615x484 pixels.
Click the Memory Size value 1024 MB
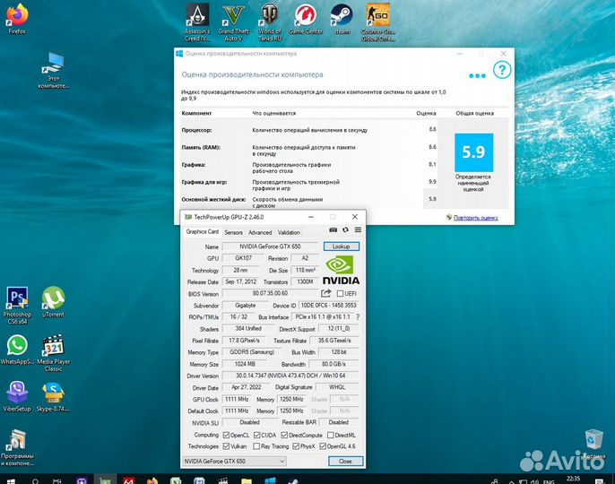tap(245, 364)
